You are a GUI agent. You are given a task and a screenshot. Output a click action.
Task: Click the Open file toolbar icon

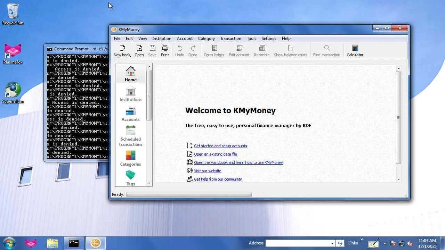[139, 48]
